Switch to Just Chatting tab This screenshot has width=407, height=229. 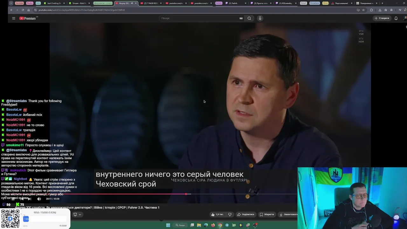tap(54, 3)
